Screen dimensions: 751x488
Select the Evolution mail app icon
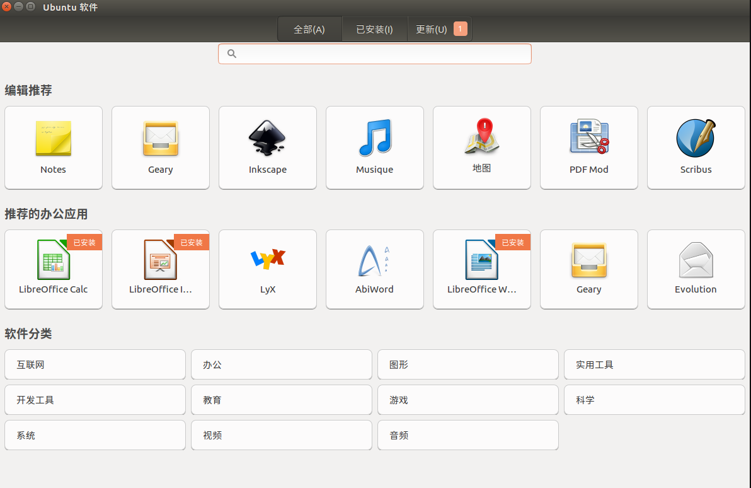(696, 260)
